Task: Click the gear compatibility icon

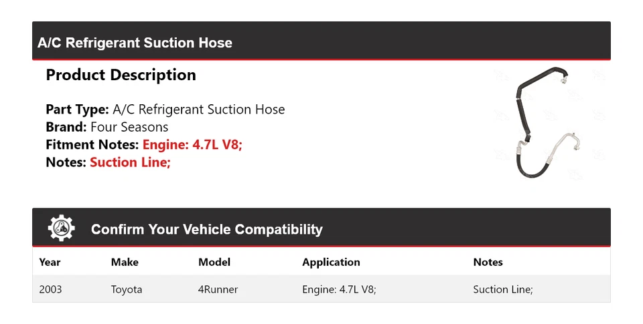Action: coord(62,229)
